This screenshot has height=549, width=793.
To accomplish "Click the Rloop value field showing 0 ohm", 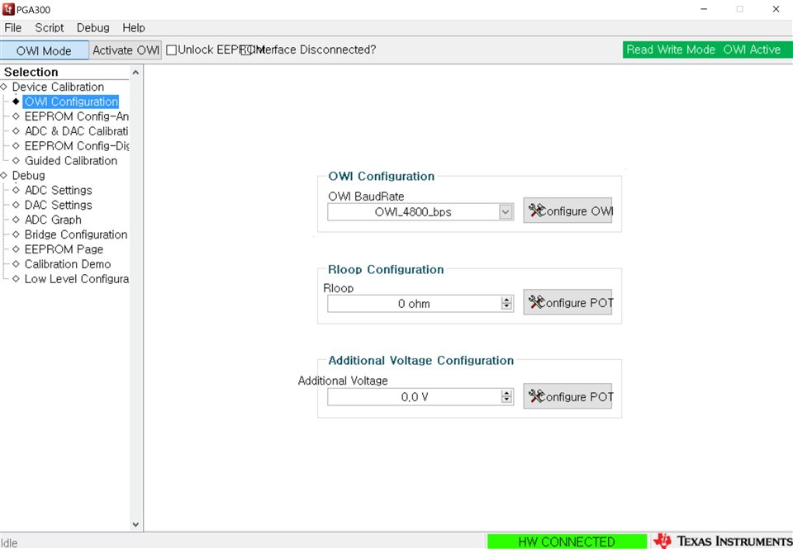I will click(x=414, y=303).
